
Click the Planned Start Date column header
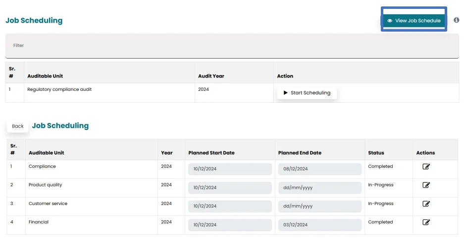211,153
